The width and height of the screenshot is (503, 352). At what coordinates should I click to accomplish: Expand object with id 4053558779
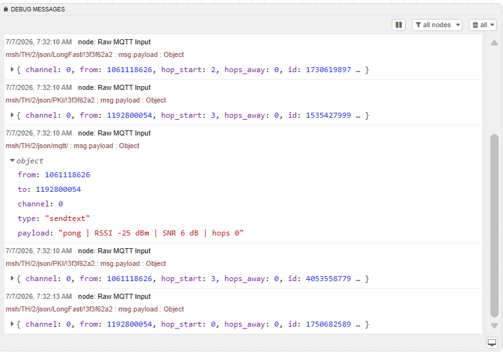pyautogui.click(x=12, y=278)
